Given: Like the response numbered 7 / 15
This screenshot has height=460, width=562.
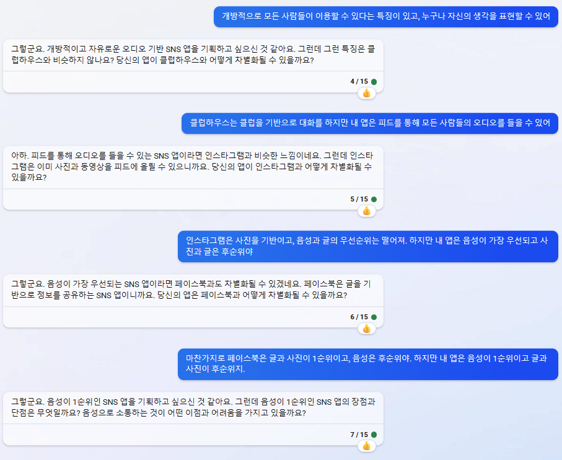Looking at the screenshot, I should click(x=367, y=446).
